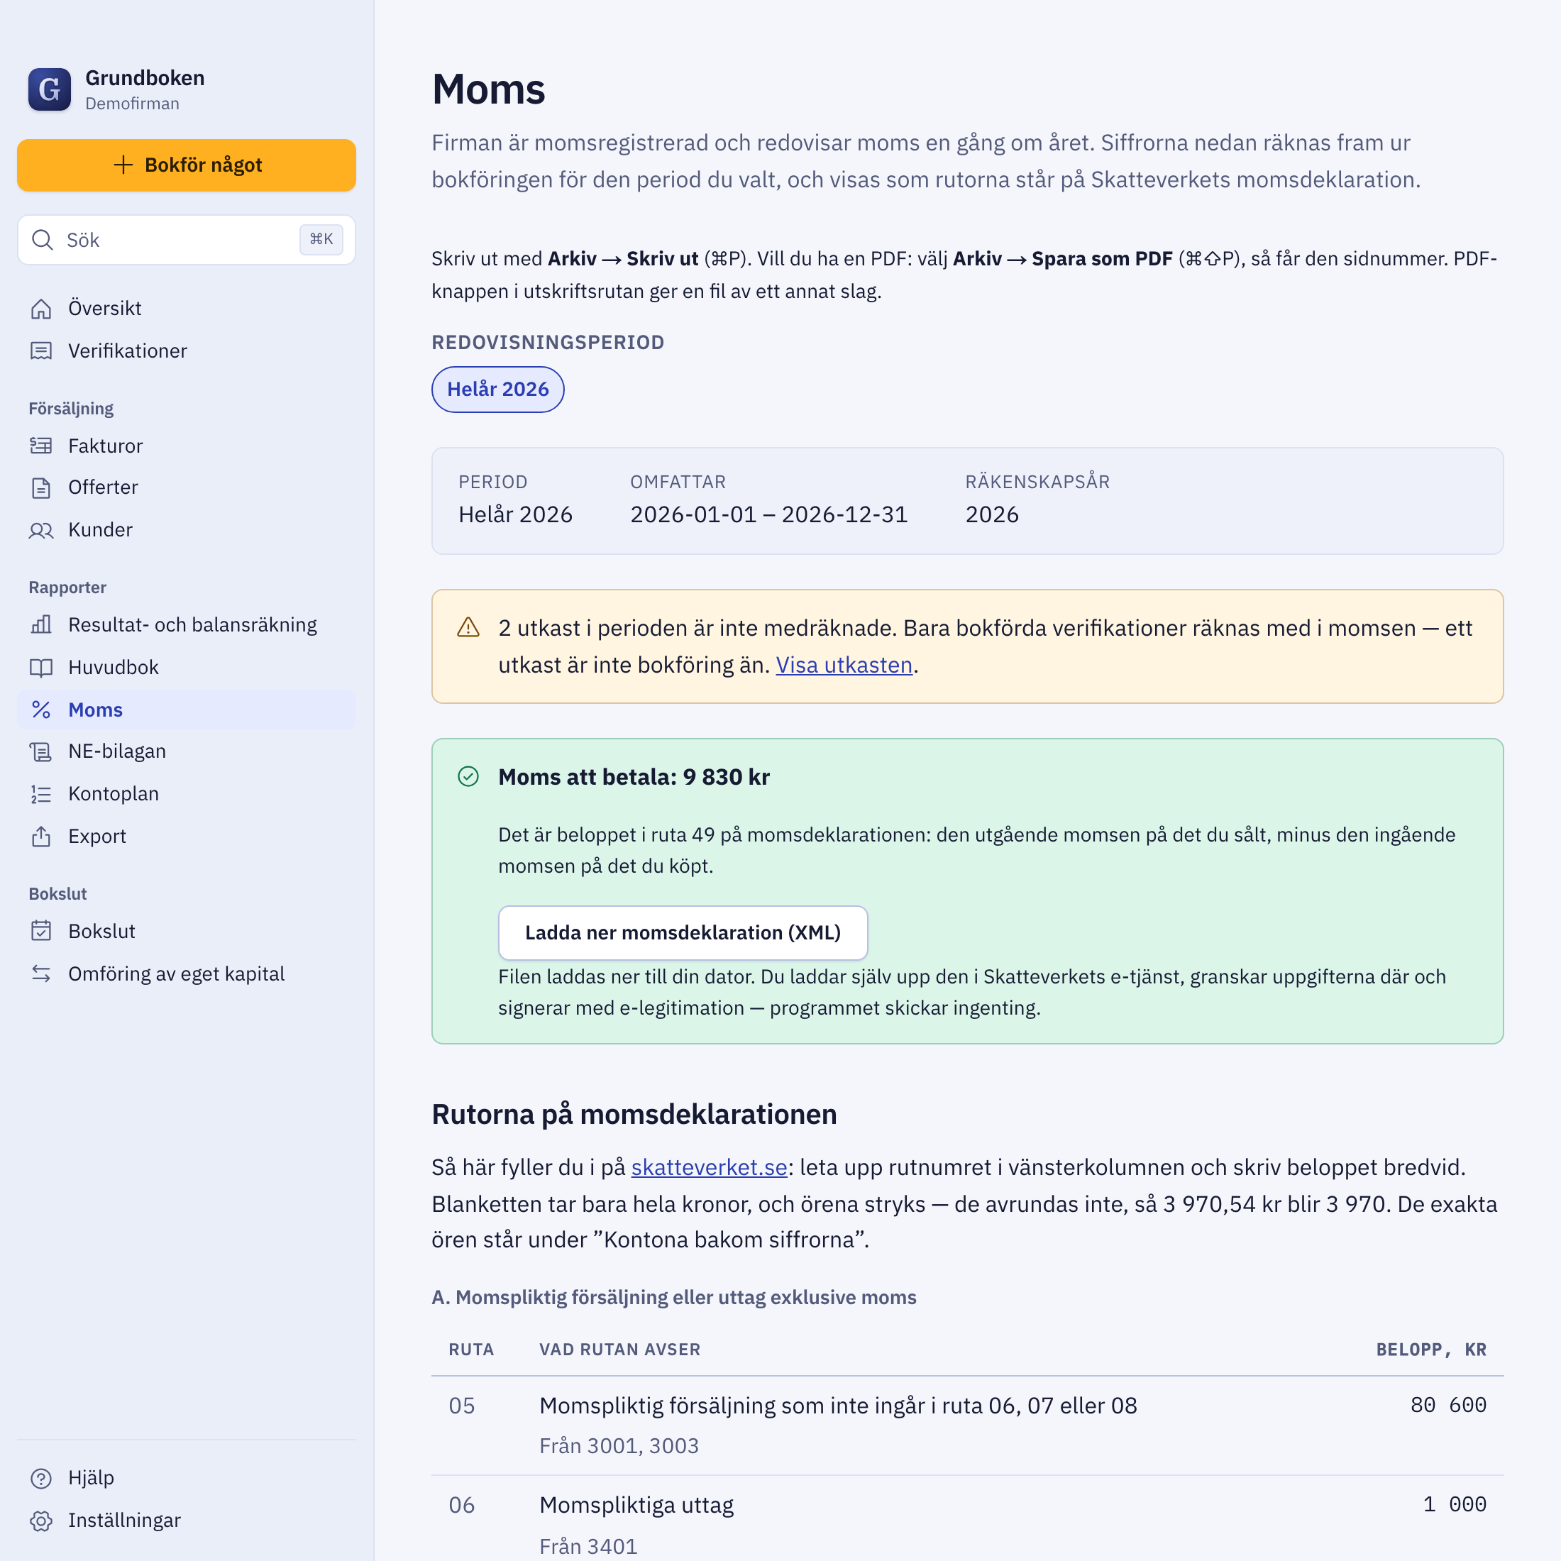Click the Omföring av eget kapital arrows icon
Viewport: 1561px width, 1561px height.
pyautogui.click(x=41, y=973)
